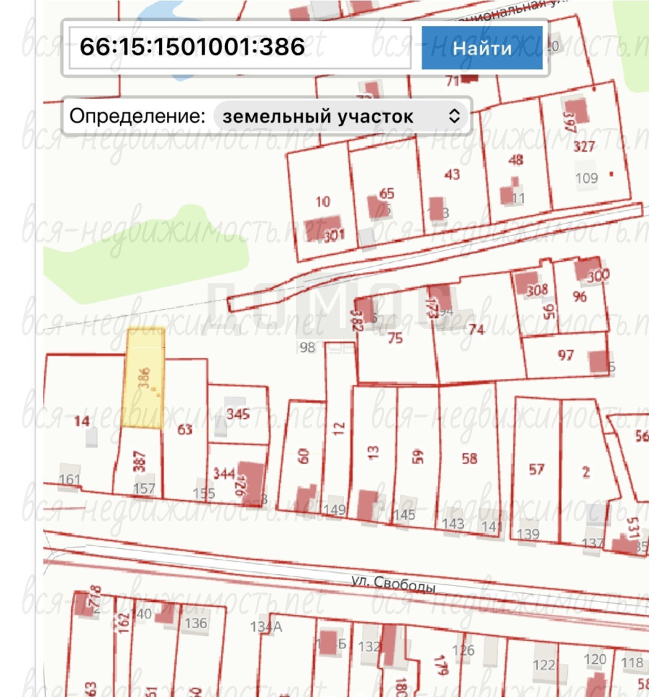The width and height of the screenshot is (649, 697).
Task: Select land parcel 14 on the map
Action: tap(81, 421)
